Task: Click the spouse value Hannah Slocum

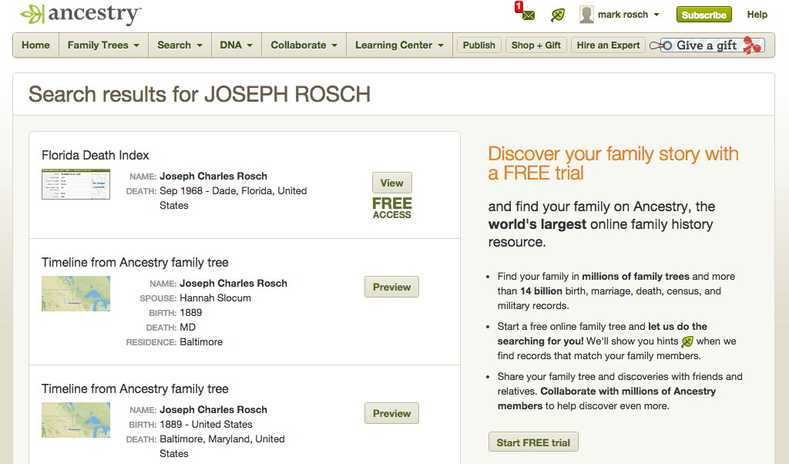Action: [216, 298]
